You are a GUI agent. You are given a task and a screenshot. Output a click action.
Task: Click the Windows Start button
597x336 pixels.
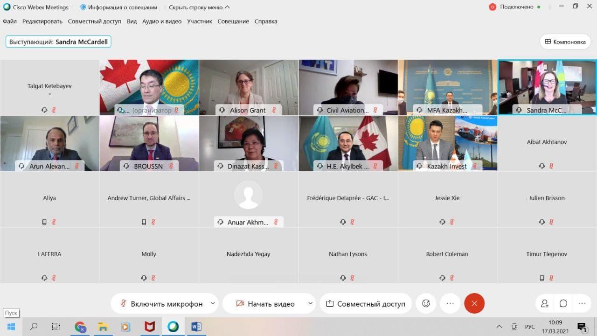(x=11, y=327)
